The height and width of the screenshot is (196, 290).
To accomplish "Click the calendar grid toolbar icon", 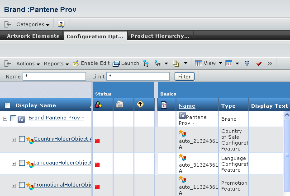I will tap(229, 64).
